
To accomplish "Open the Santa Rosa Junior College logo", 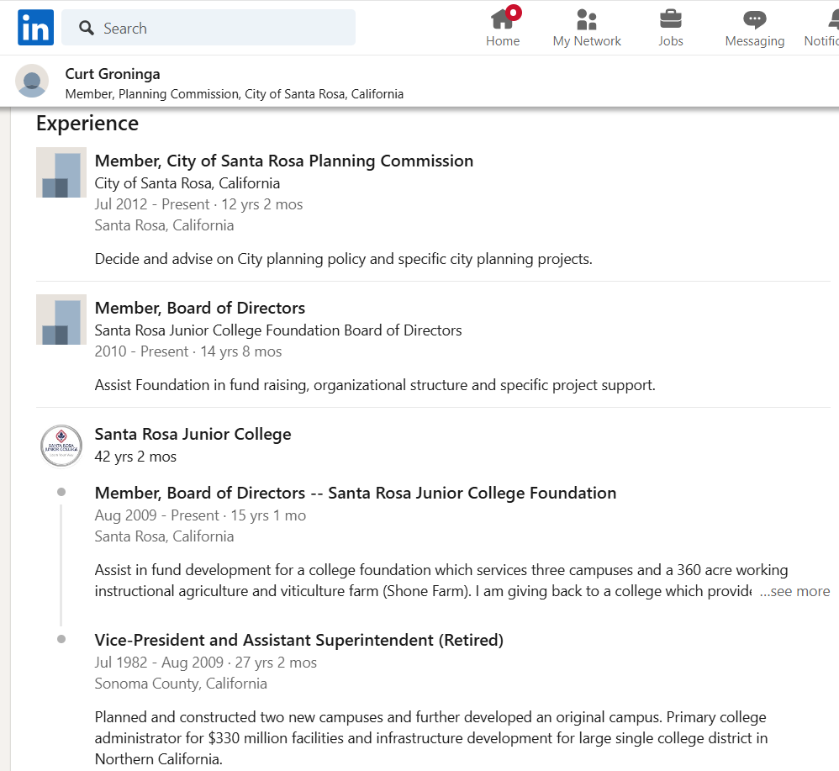I will pos(61,446).
